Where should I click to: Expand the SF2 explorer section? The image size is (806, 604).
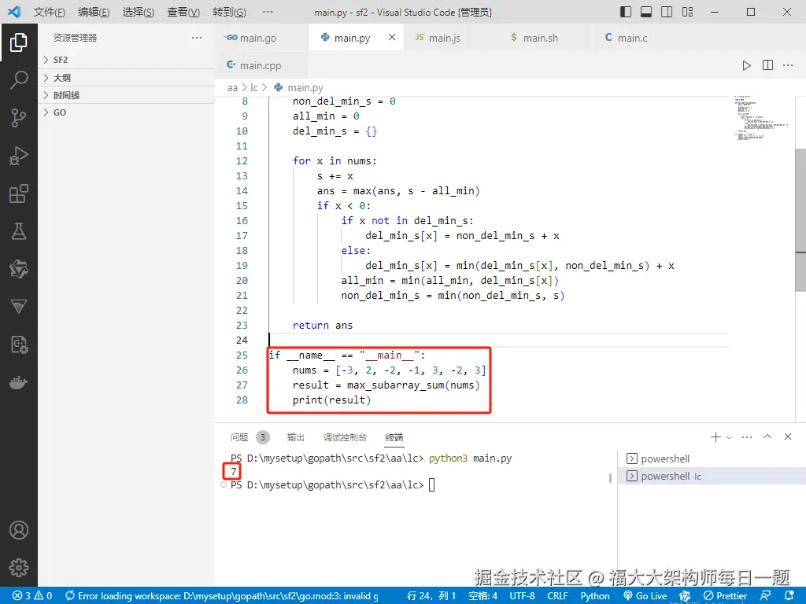coord(127,60)
